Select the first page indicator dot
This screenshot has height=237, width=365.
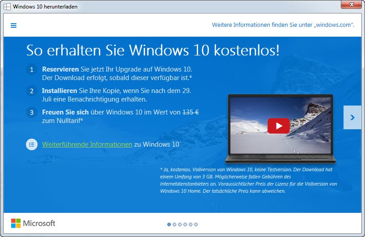pyautogui.click(x=169, y=224)
